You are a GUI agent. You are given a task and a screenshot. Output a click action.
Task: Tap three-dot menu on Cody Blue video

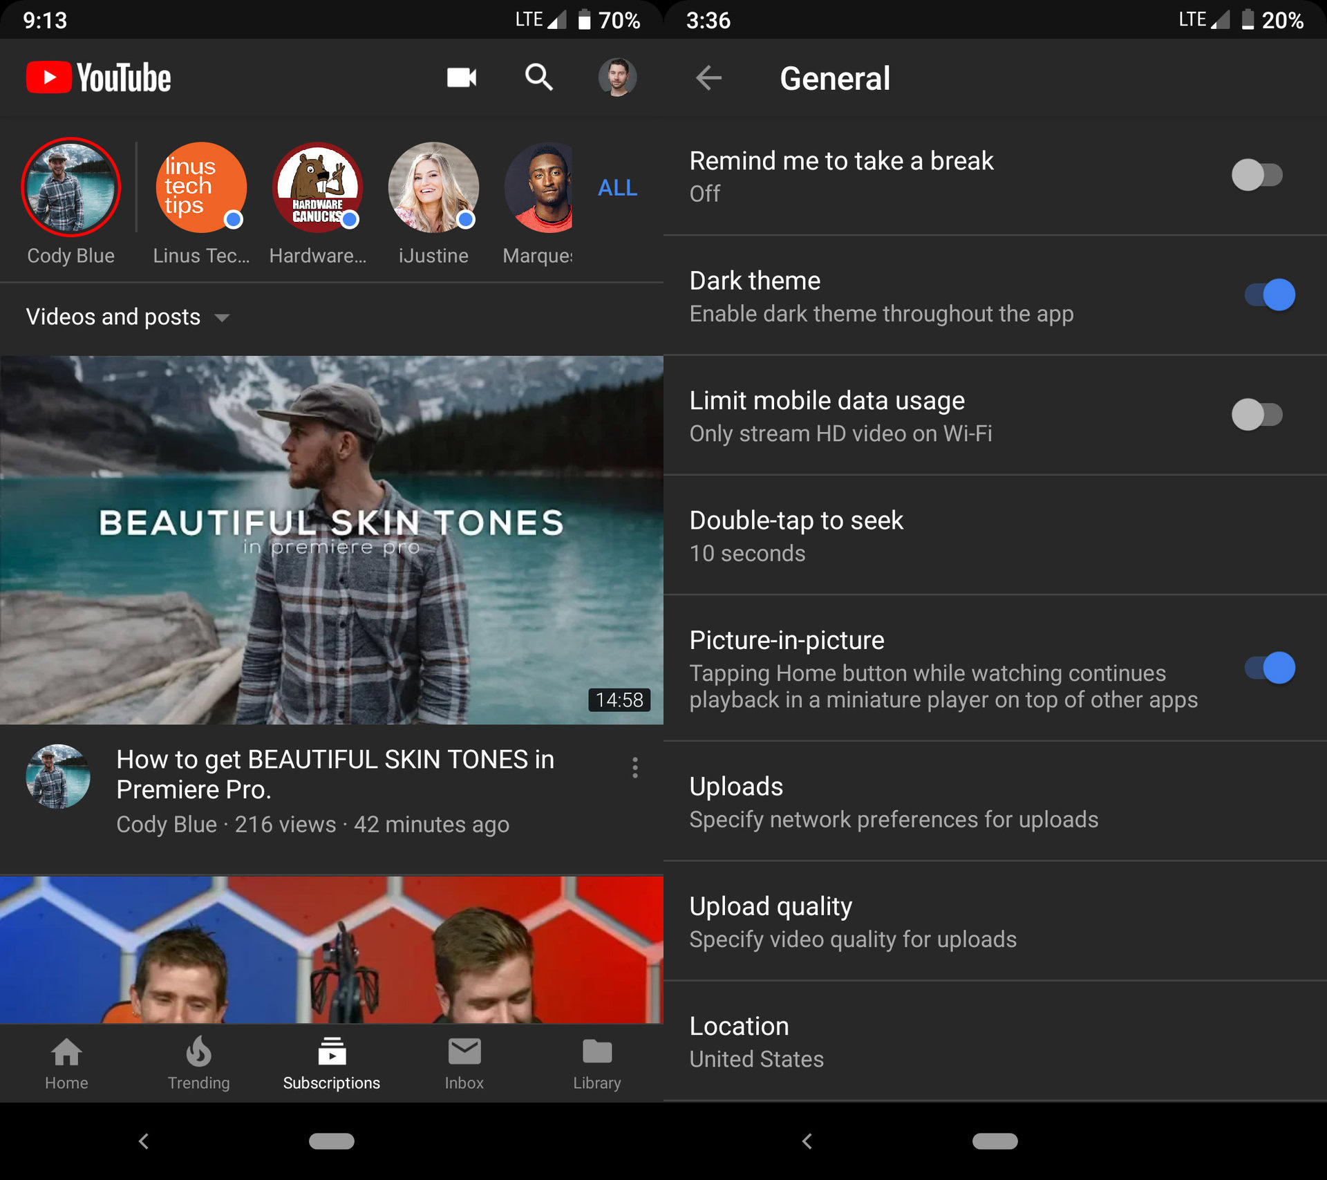click(634, 768)
